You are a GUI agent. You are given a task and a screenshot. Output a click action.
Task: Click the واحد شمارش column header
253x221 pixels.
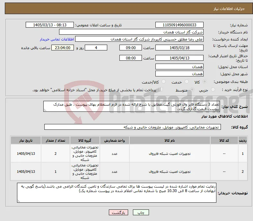coord(114,140)
